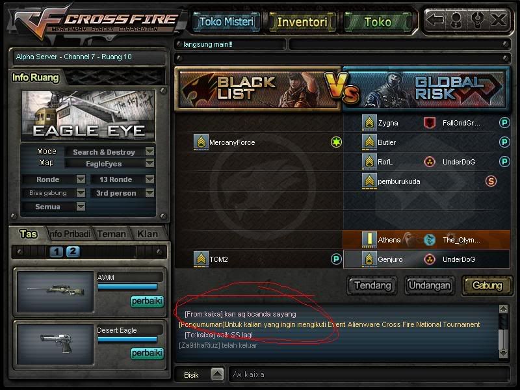520x390 pixels.
Task: Click the whisper chat input field
Action: click(x=369, y=374)
